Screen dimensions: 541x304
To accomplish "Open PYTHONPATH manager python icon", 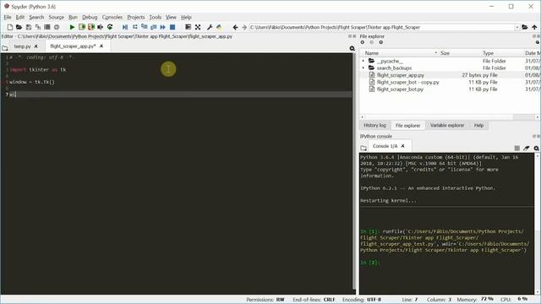I will tap(219, 27).
